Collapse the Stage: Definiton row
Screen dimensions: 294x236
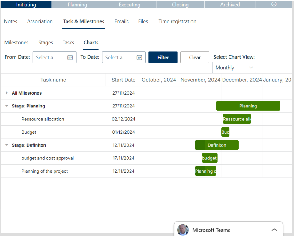pos(7,145)
